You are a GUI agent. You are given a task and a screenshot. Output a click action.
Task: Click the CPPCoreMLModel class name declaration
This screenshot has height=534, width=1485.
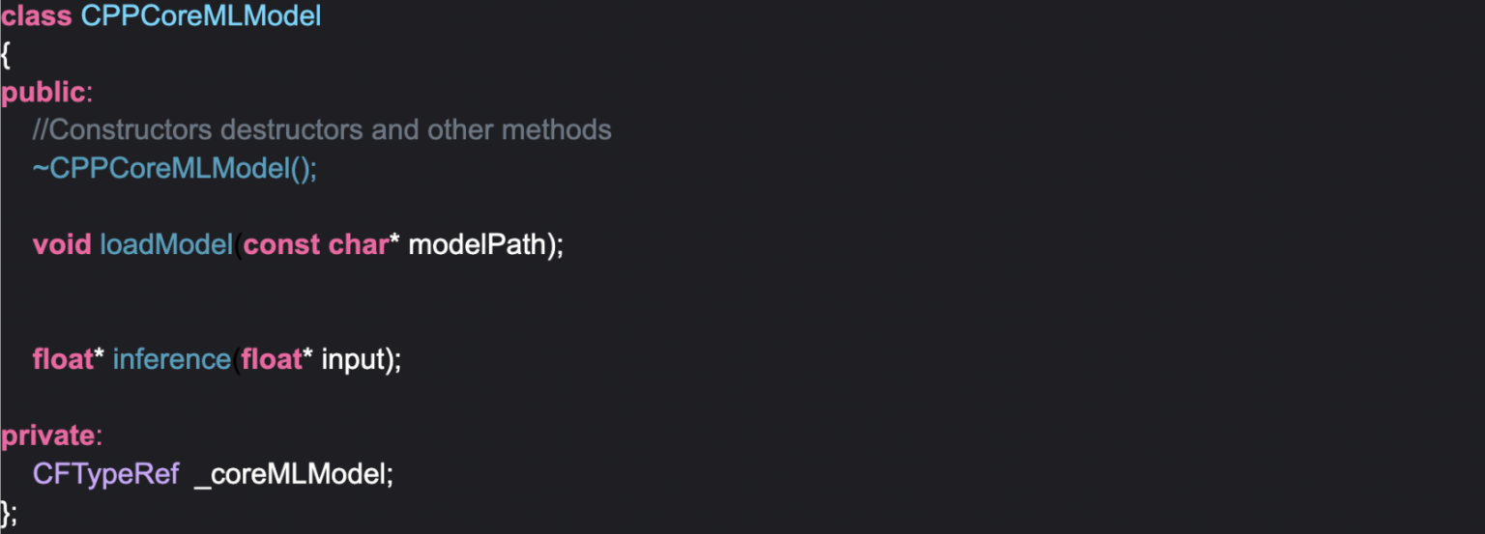(201, 16)
